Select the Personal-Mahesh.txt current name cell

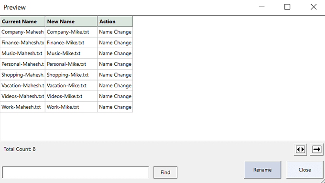[x=22, y=64]
